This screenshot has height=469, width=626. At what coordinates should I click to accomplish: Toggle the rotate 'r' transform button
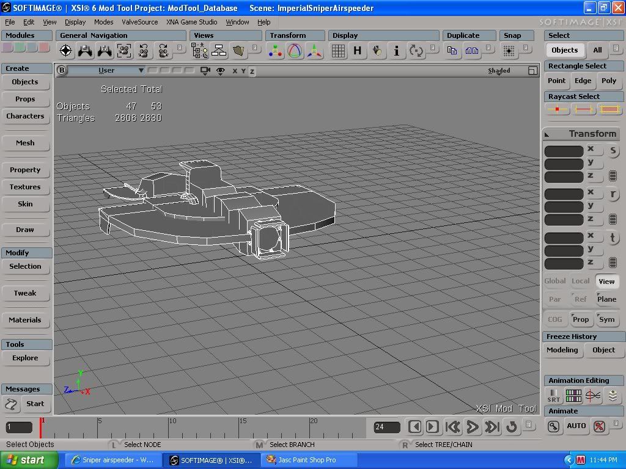[x=613, y=194]
